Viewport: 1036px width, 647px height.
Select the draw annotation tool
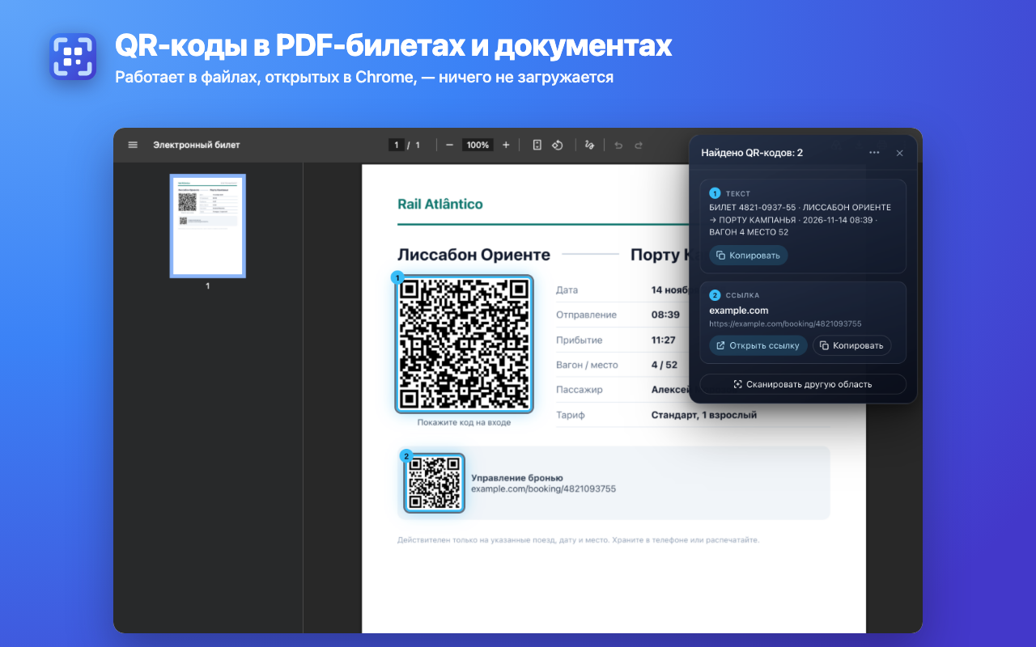tap(589, 145)
